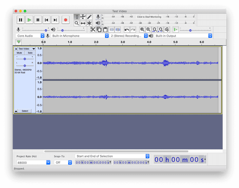Select the Draw pencil tool
Screen dimensions: 239x188
tap(89, 17)
